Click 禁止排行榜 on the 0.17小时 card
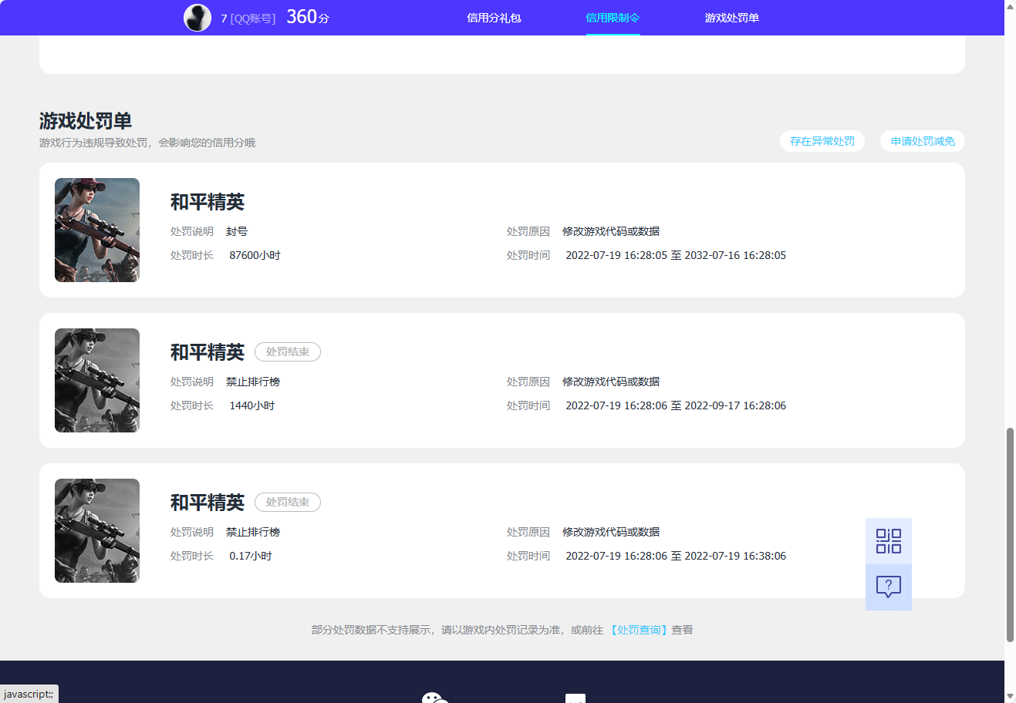The width and height of the screenshot is (1016, 703). pyautogui.click(x=253, y=532)
